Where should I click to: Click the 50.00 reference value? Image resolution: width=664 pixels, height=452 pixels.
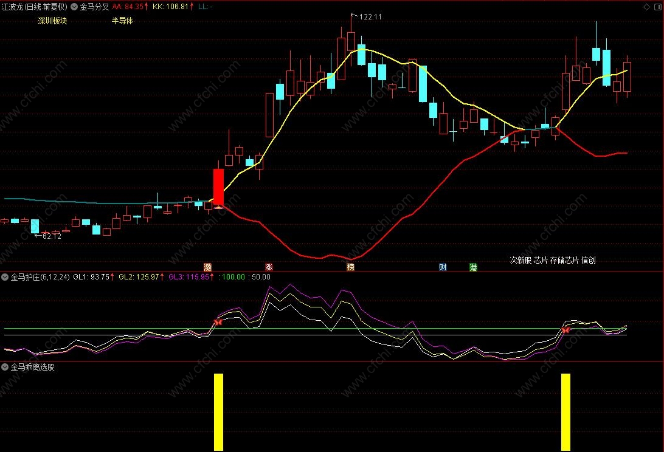tap(261, 277)
